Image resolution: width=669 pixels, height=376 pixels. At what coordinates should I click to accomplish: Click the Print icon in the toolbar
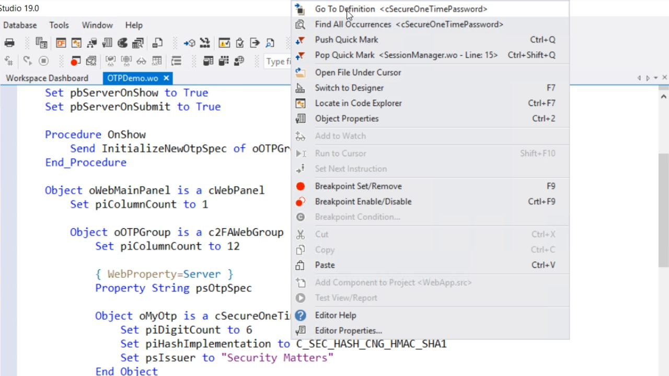tap(9, 43)
